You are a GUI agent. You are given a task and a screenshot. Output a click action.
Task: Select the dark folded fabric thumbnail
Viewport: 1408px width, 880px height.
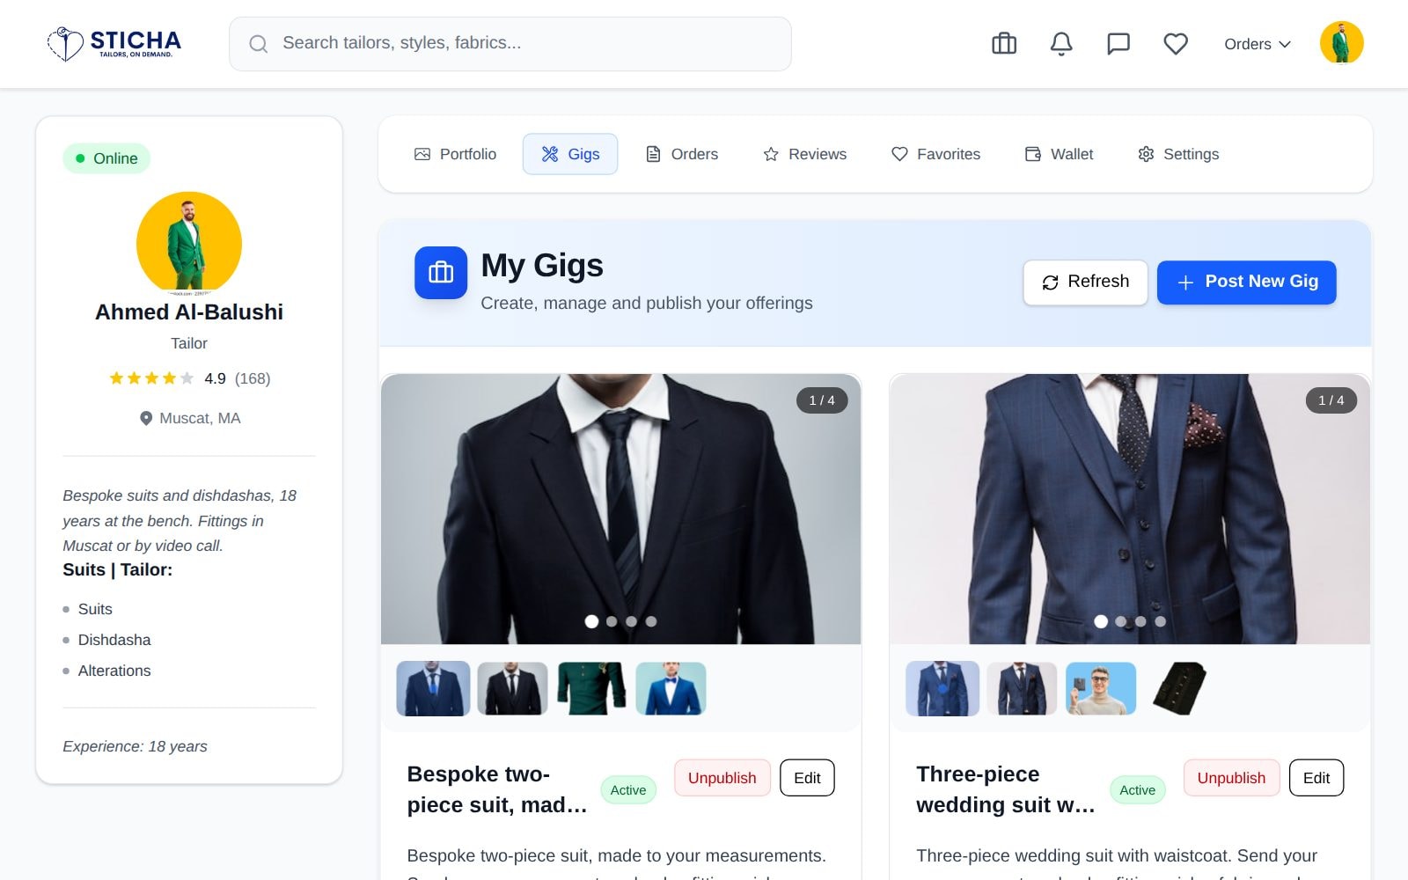click(1180, 688)
